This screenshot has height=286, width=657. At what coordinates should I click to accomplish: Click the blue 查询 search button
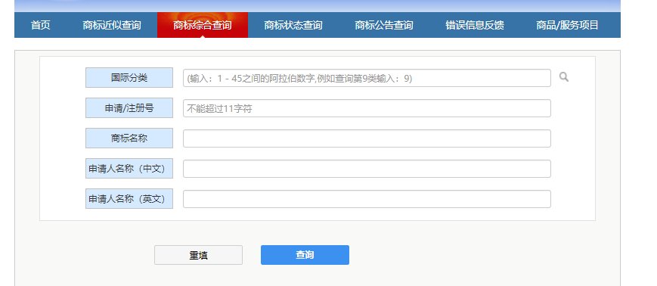click(305, 255)
